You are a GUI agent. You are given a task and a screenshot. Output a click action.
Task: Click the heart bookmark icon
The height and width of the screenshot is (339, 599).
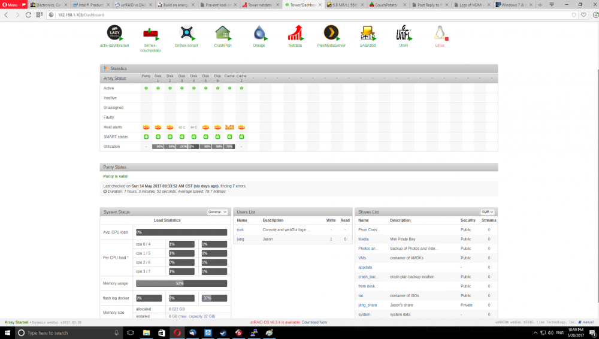pos(583,15)
